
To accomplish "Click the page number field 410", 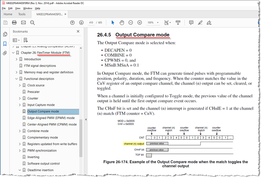I will tap(91, 23).
